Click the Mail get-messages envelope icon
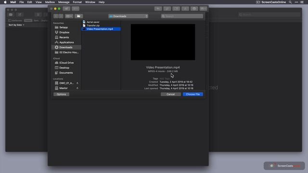The image size is (308, 173). pyautogui.click(x=11, y=14)
